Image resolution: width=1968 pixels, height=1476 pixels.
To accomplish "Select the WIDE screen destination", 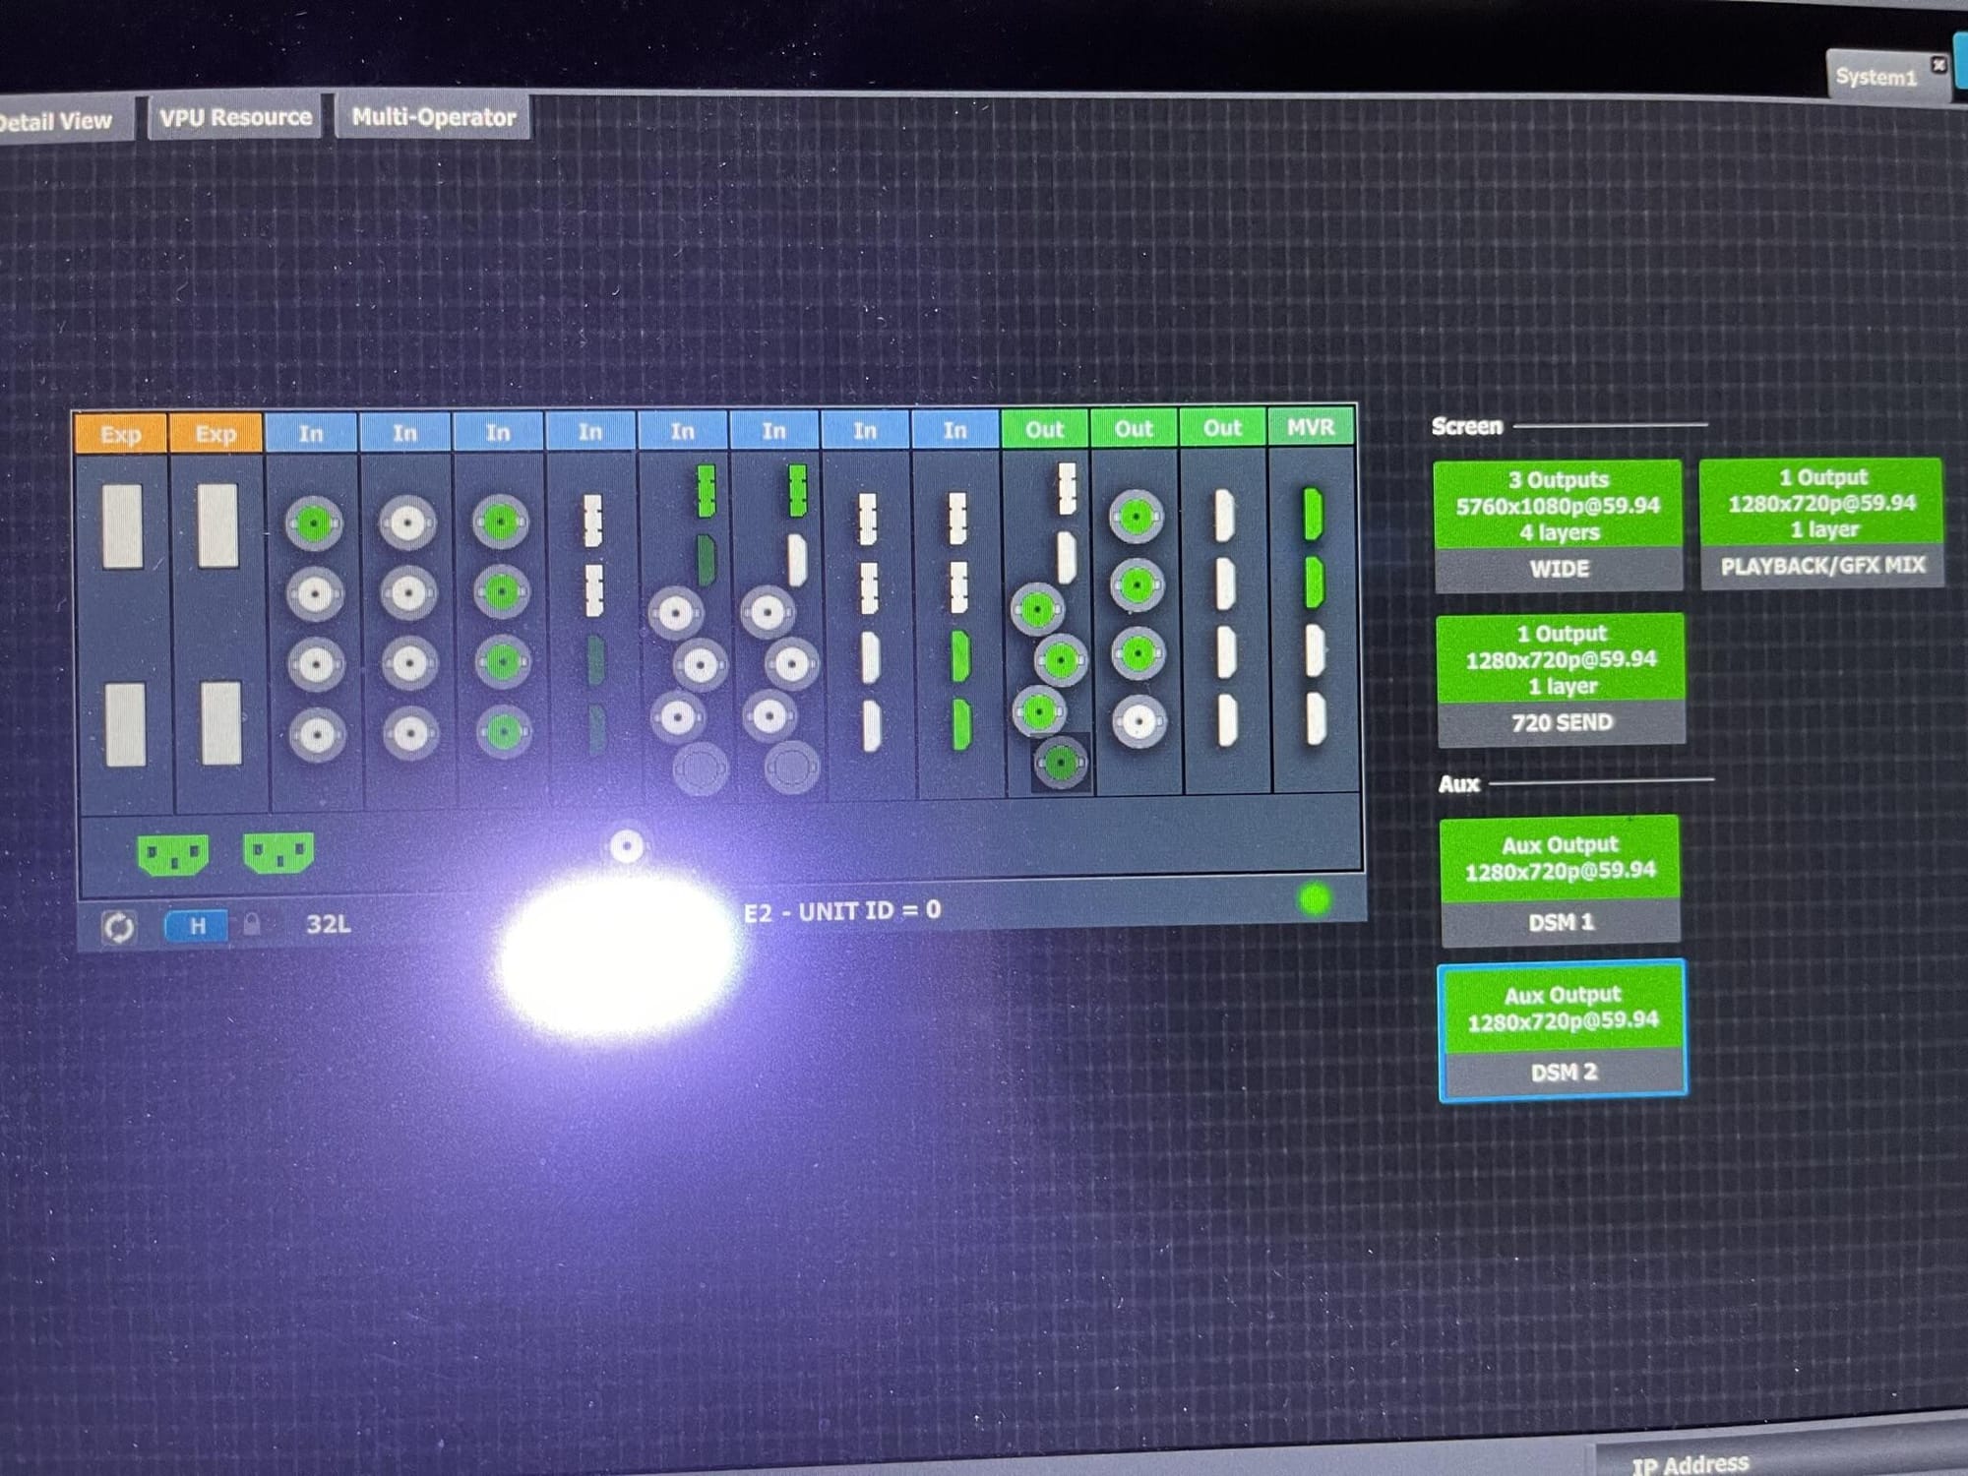I will [1559, 524].
